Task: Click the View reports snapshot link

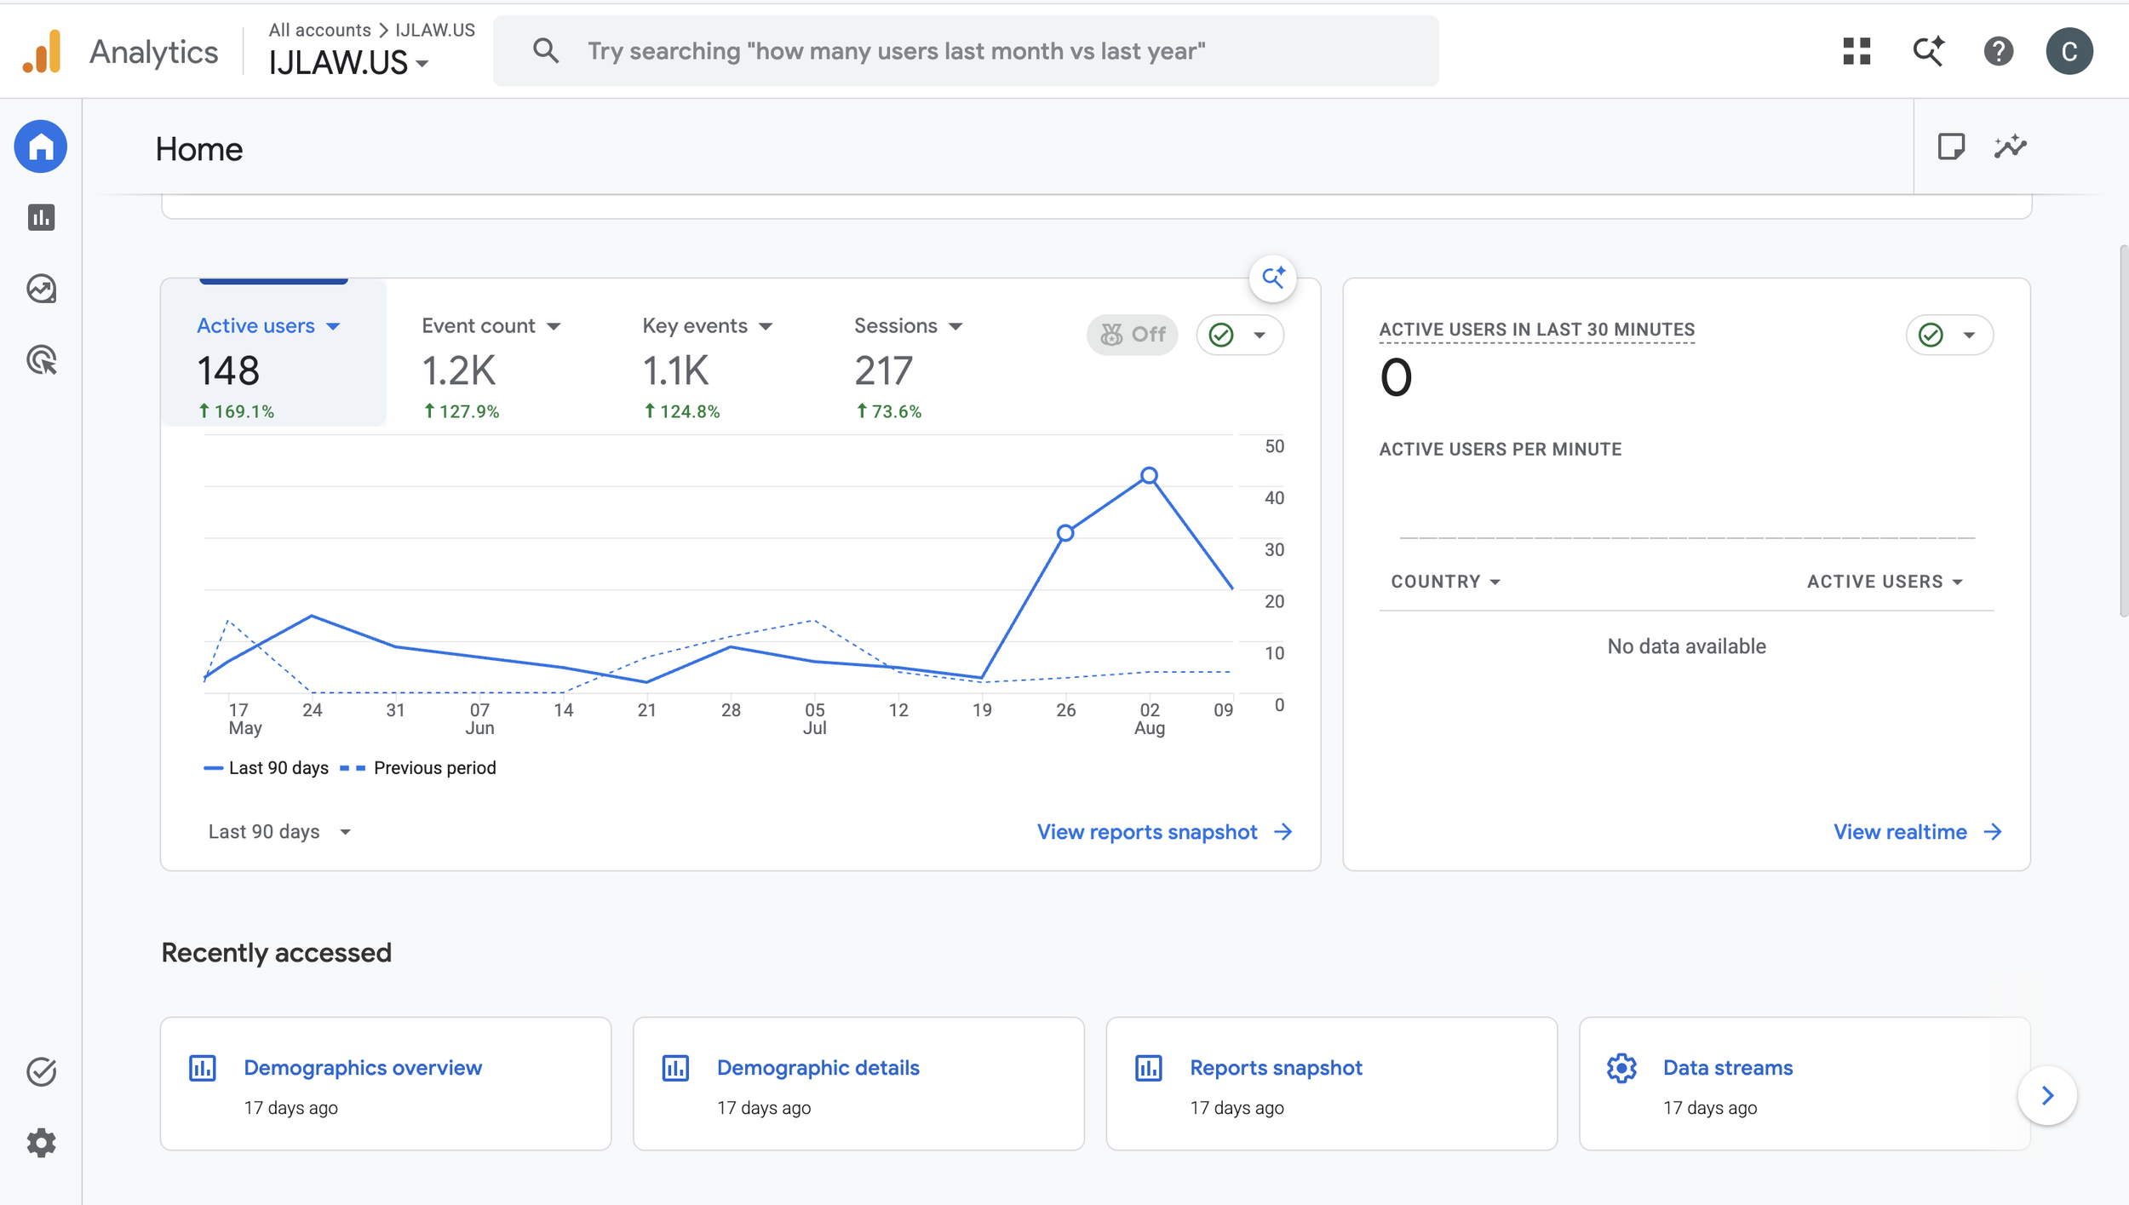Action: point(1147,832)
